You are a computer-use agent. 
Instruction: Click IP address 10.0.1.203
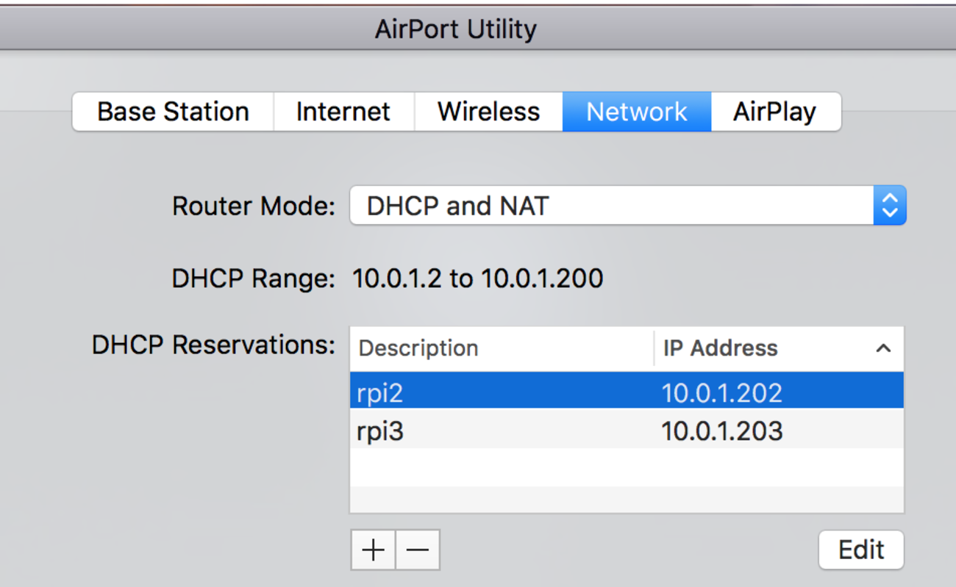coord(721,431)
